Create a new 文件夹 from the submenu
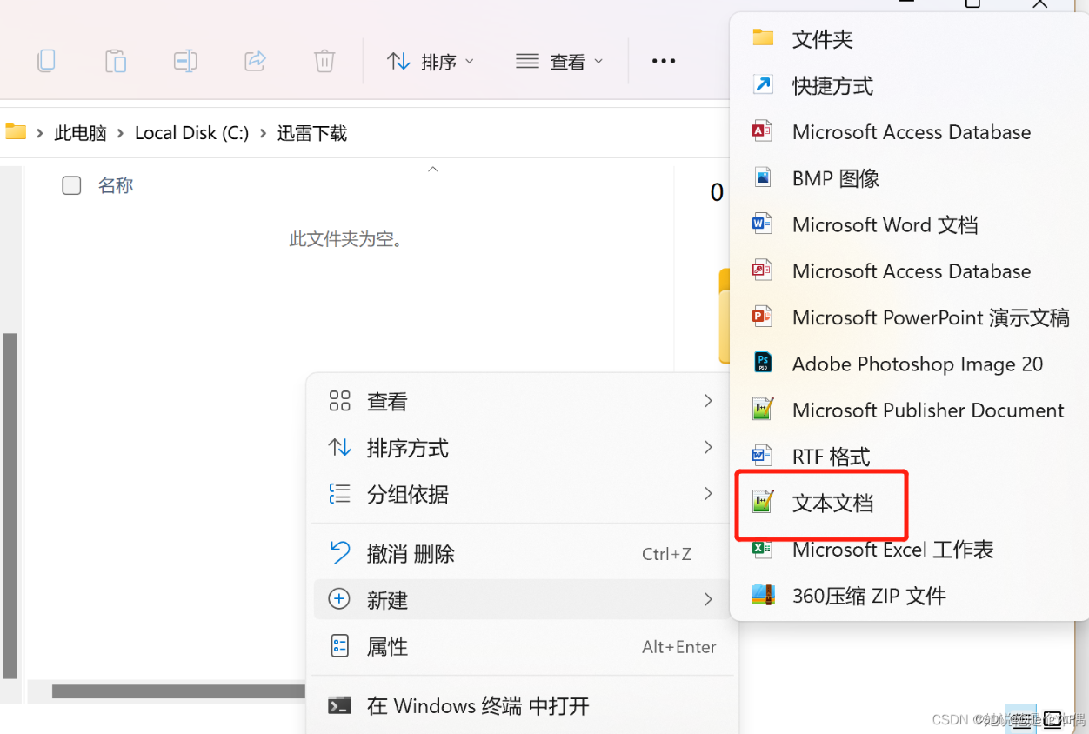This screenshot has height=734, width=1089. [x=908, y=39]
